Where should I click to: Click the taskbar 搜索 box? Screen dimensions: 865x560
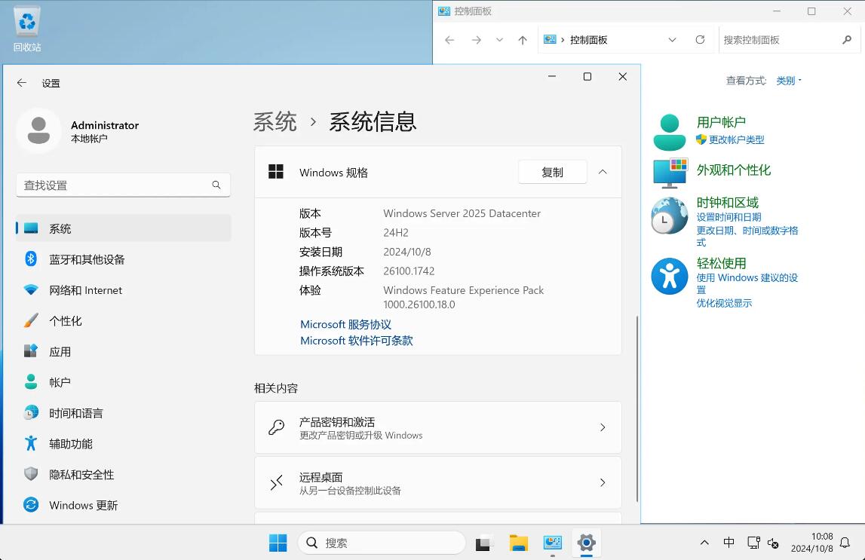(x=381, y=543)
